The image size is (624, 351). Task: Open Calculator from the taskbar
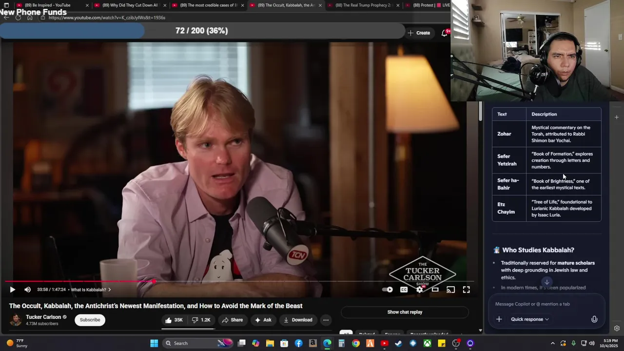click(x=341, y=343)
